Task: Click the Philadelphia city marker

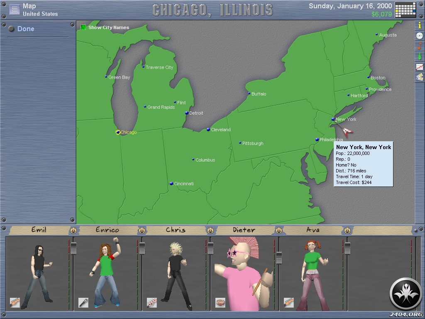Action: (317, 140)
